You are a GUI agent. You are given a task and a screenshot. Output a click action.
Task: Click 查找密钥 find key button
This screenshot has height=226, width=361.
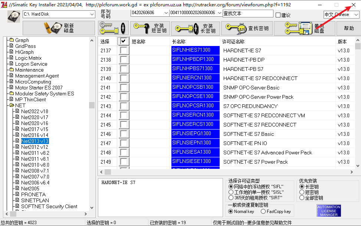tap(247, 28)
